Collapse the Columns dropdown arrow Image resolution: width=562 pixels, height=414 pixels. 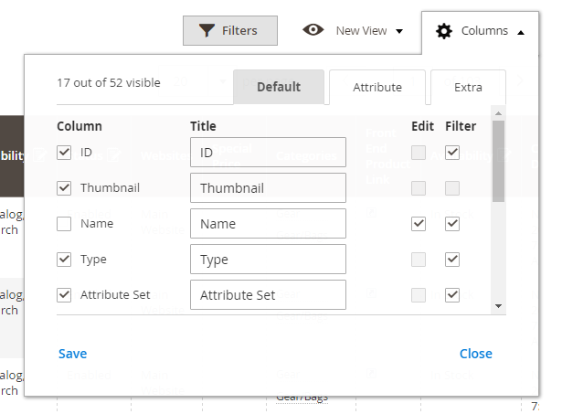[521, 33]
